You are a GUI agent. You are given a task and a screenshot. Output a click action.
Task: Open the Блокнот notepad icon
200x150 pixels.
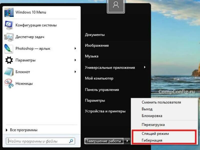point(9,72)
